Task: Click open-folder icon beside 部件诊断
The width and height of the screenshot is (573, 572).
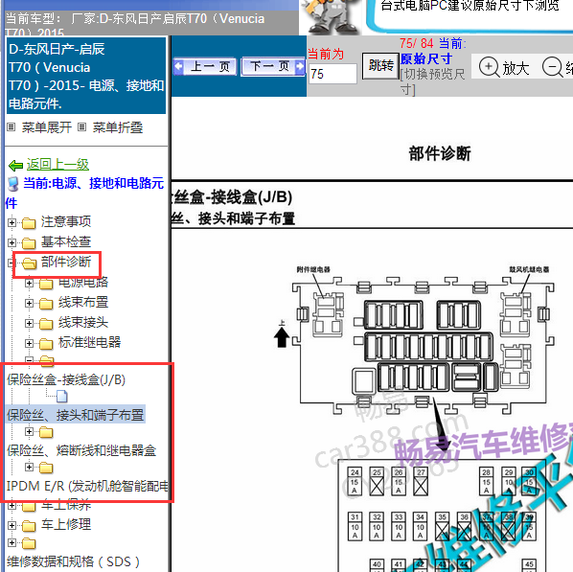Action: point(30,263)
